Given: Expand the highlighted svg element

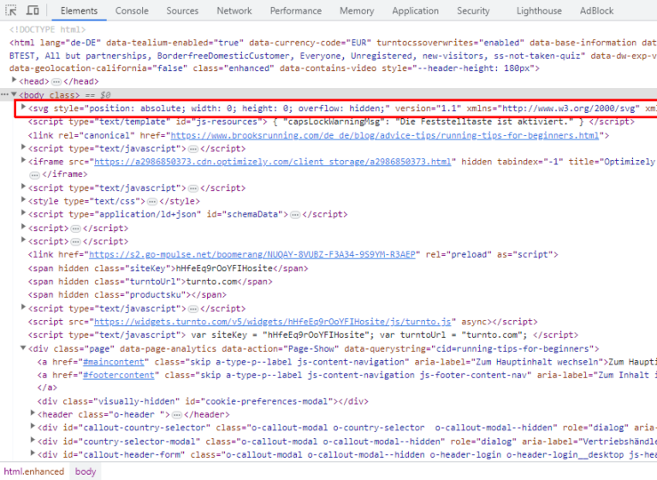Looking at the screenshot, I should pos(24,109).
